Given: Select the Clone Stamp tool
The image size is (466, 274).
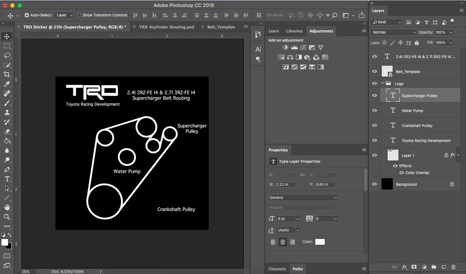Looking at the screenshot, I should pos(7,113).
